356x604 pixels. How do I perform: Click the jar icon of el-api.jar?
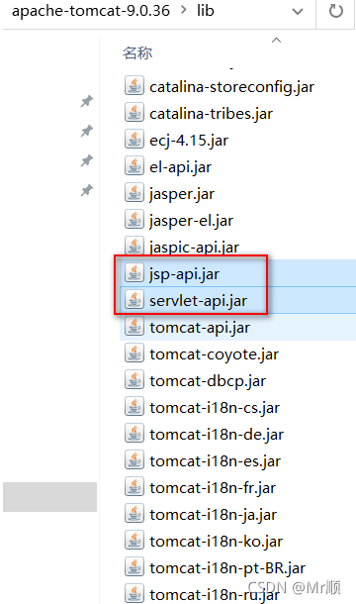coord(134,166)
